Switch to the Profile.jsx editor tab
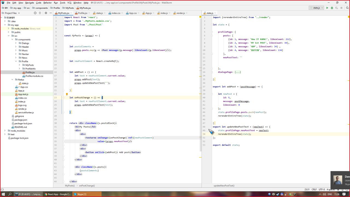 click(x=83, y=13)
